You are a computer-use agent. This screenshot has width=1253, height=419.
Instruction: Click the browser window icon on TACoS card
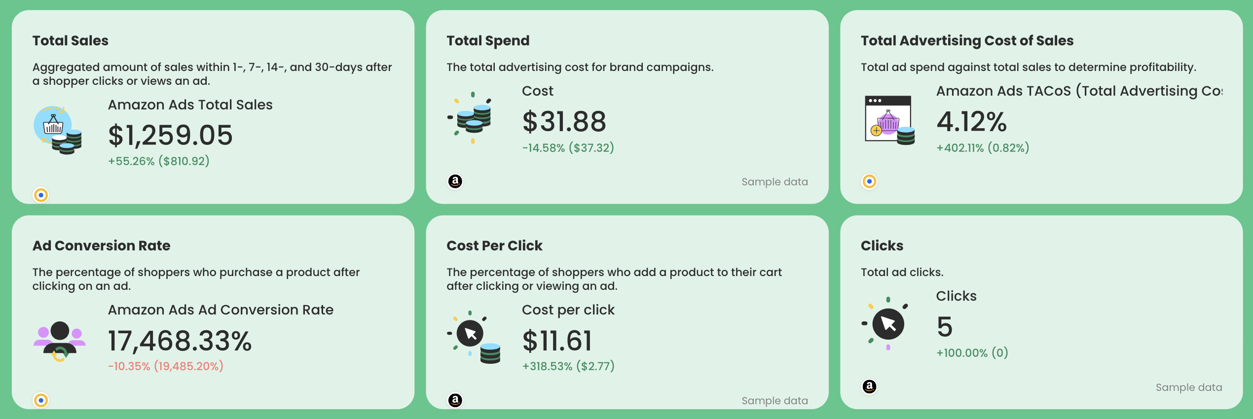tap(888, 120)
